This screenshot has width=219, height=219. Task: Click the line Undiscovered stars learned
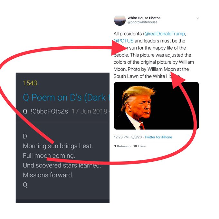coord(62,165)
